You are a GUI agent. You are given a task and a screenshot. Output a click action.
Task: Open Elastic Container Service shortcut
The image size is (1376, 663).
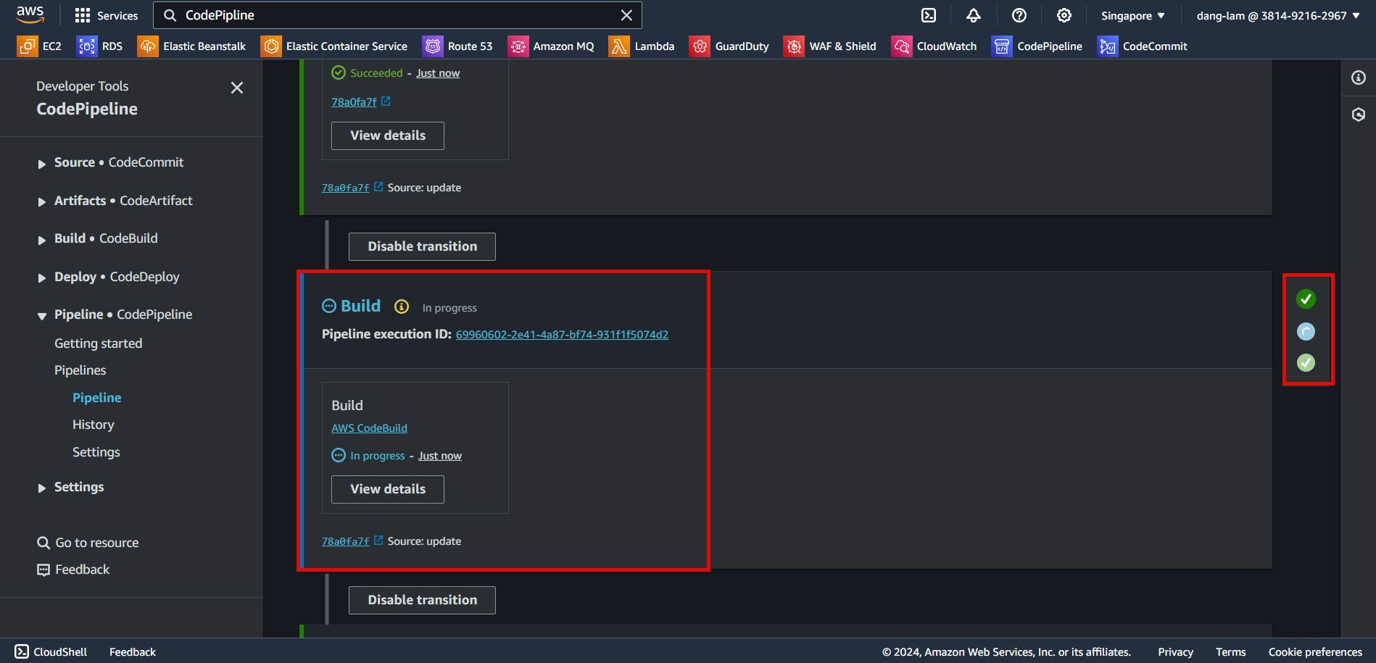[x=334, y=46]
